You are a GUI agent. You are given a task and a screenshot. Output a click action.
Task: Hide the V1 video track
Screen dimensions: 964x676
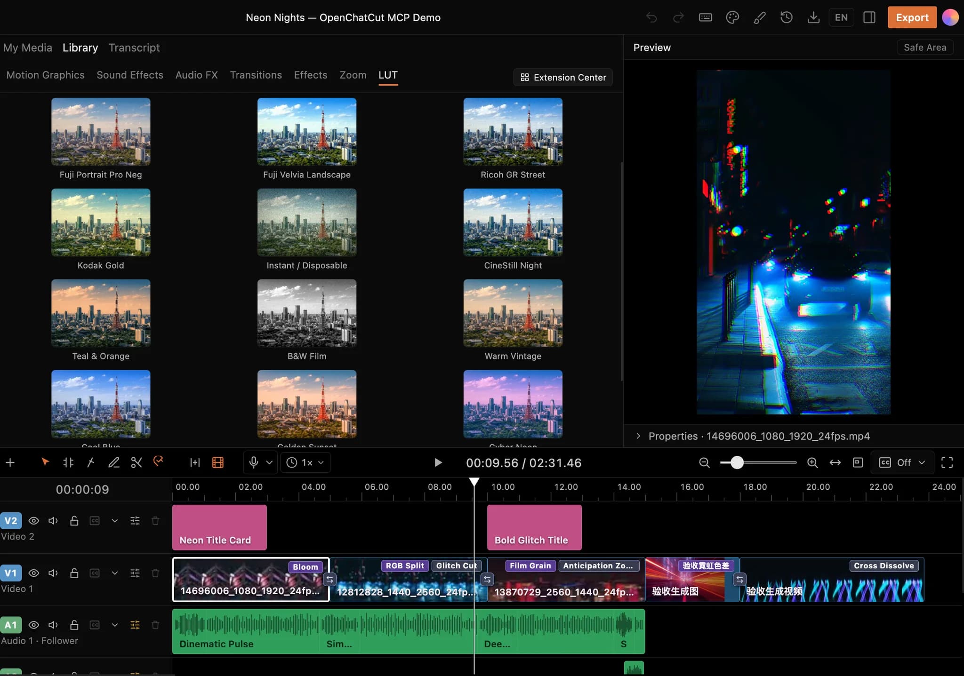click(33, 573)
